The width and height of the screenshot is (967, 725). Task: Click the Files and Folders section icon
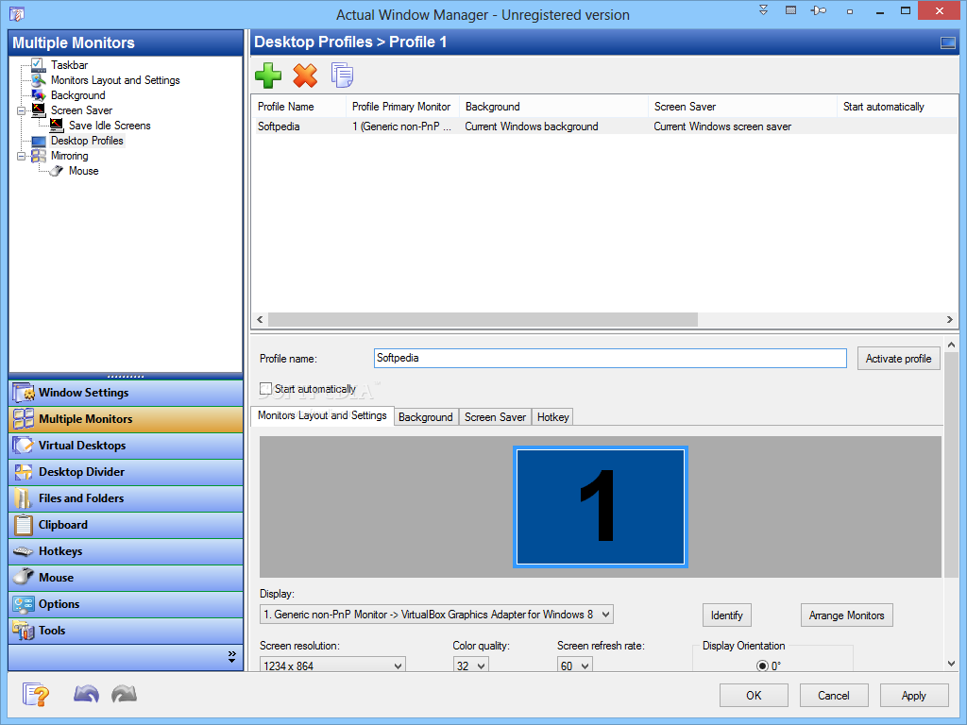coord(24,498)
